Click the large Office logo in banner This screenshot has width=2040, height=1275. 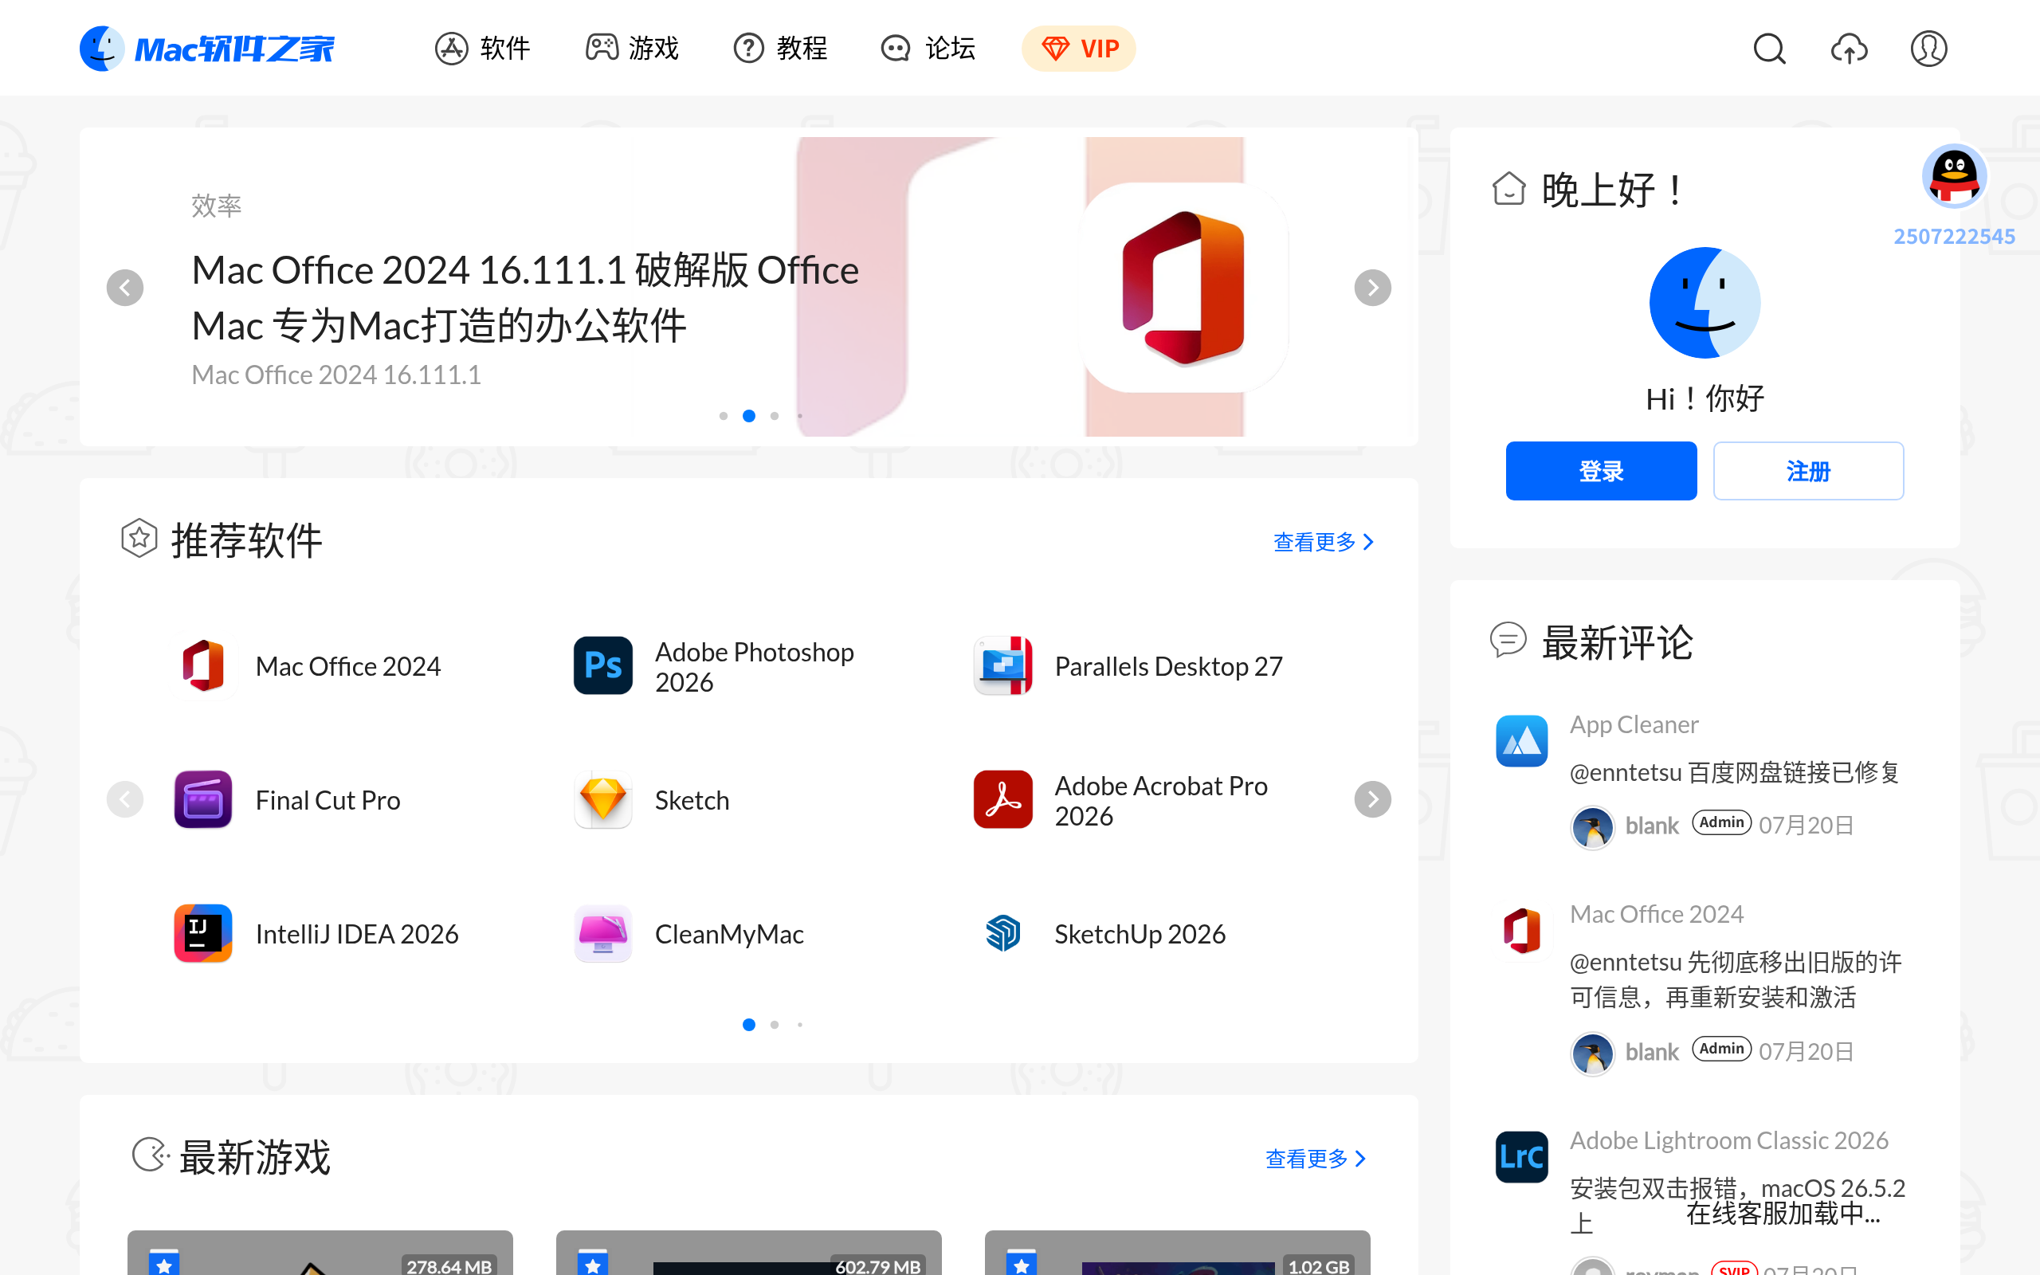coord(1183,288)
